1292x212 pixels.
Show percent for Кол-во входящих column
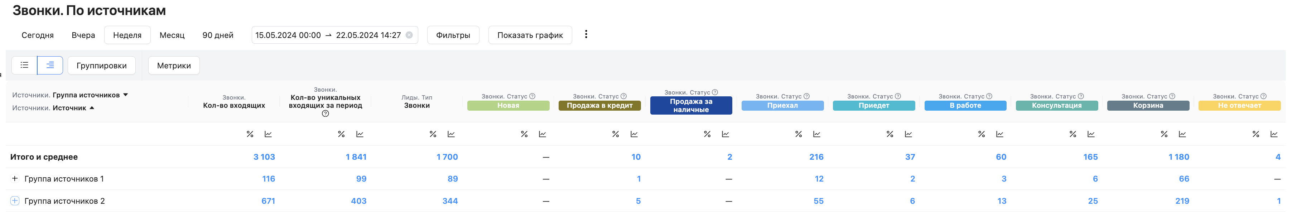tap(250, 134)
